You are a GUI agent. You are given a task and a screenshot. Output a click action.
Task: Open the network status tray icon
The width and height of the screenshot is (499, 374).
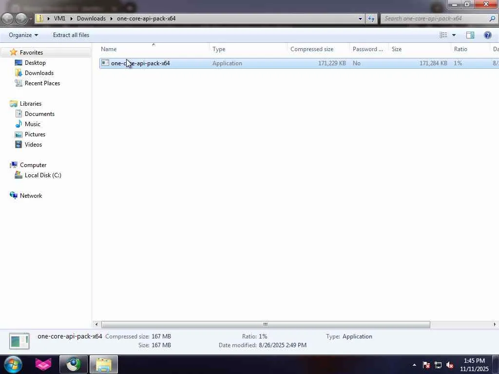(438, 365)
